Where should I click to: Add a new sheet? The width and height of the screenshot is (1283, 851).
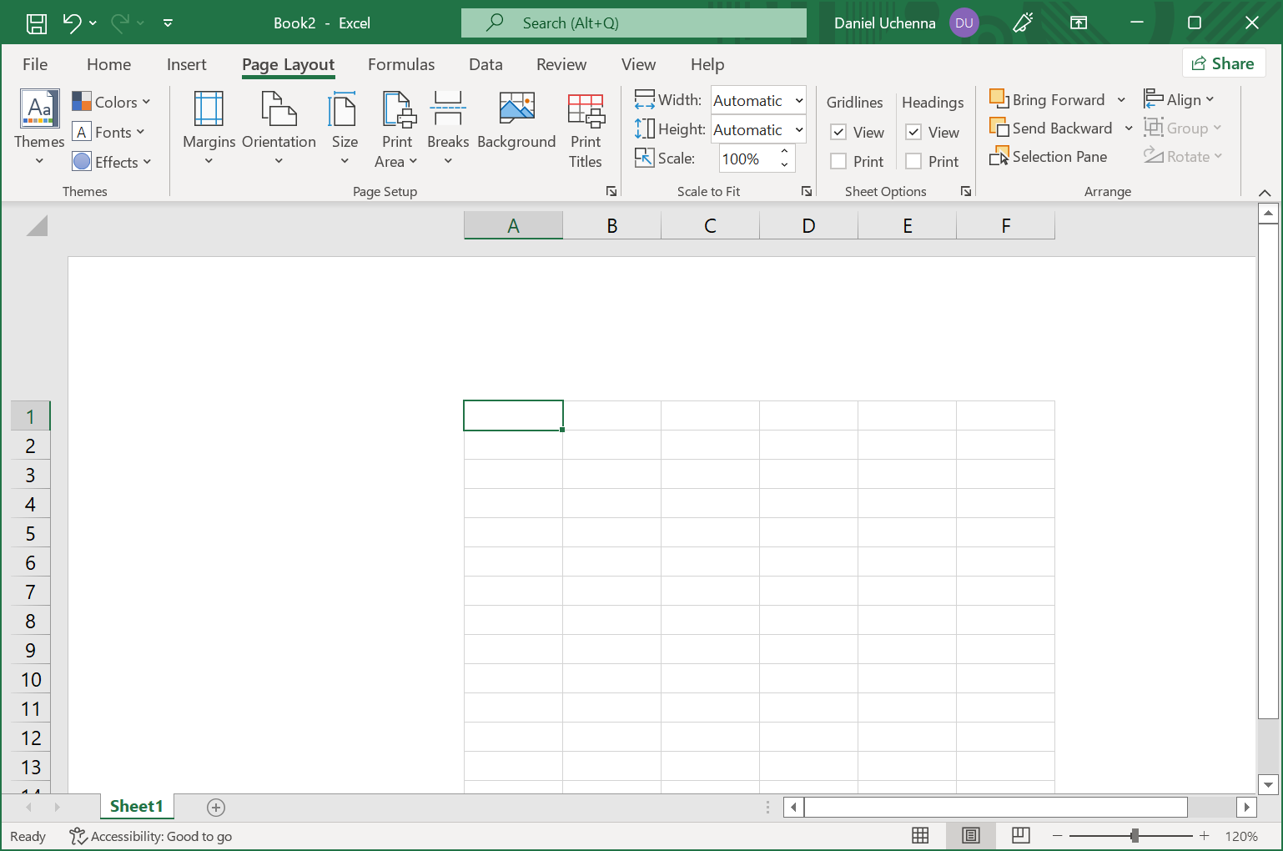(216, 807)
